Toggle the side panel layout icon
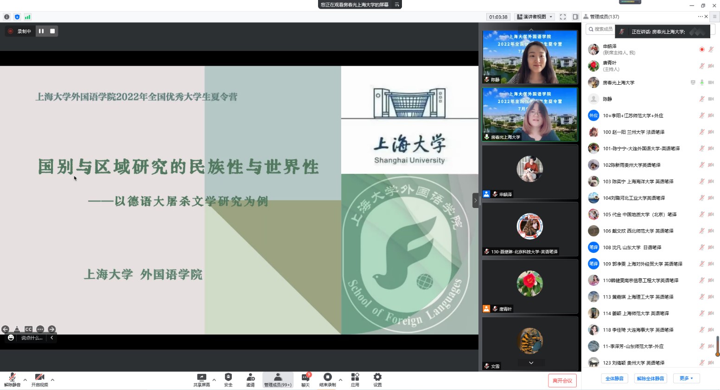720x390 pixels. click(x=575, y=17)
